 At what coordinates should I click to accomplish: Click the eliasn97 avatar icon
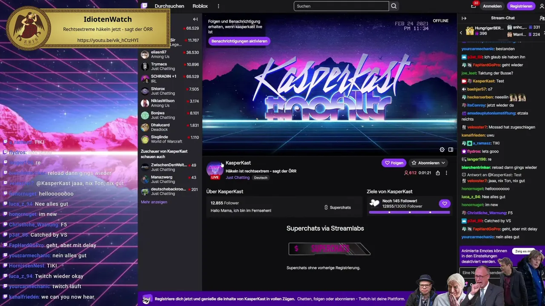pyautogui.click(x=145, y=54)
